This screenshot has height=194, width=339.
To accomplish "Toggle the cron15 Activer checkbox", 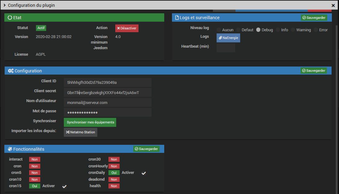I will click(x=64, y=187).
